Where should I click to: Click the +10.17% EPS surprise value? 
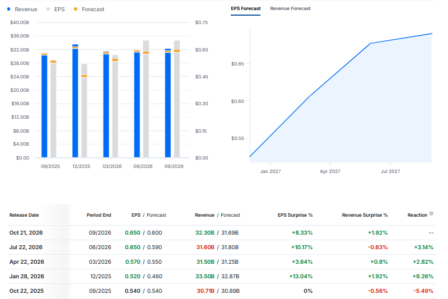(x=302, y=247)
